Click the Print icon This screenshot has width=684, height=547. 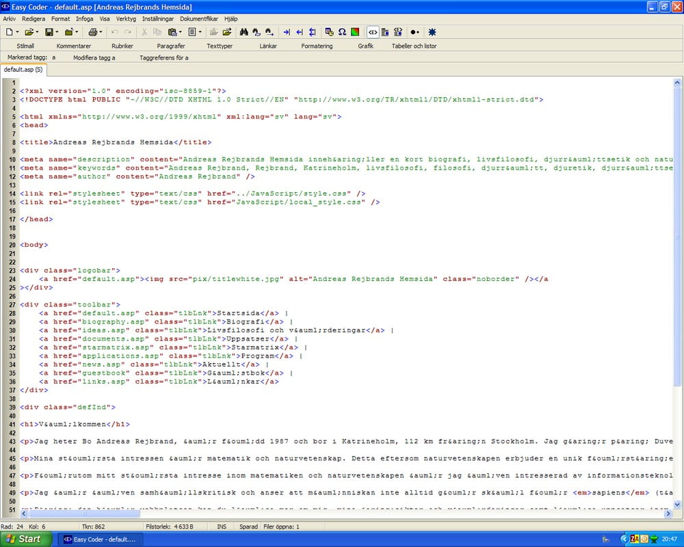pyautogui.click(x=93, y=32)
